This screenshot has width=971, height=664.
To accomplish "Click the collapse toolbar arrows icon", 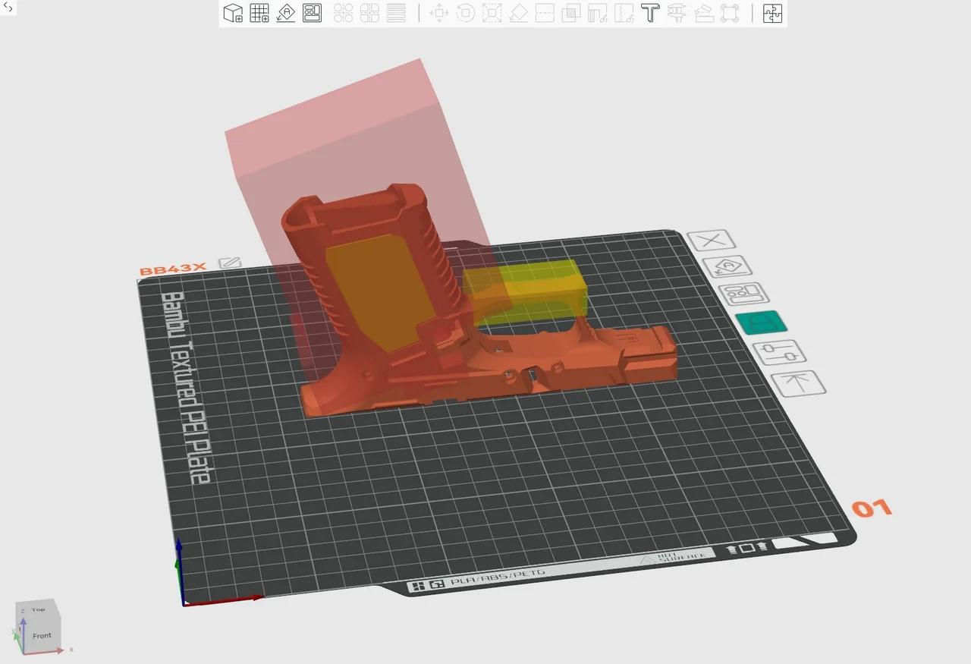I will point(8,8).
